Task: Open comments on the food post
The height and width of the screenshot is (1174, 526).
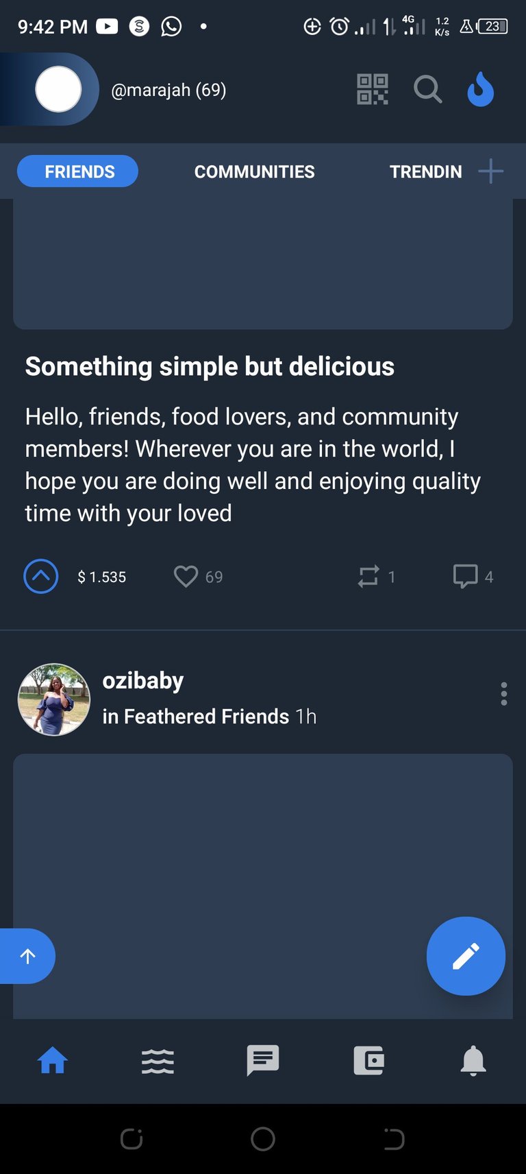Action: click(466, 577)
